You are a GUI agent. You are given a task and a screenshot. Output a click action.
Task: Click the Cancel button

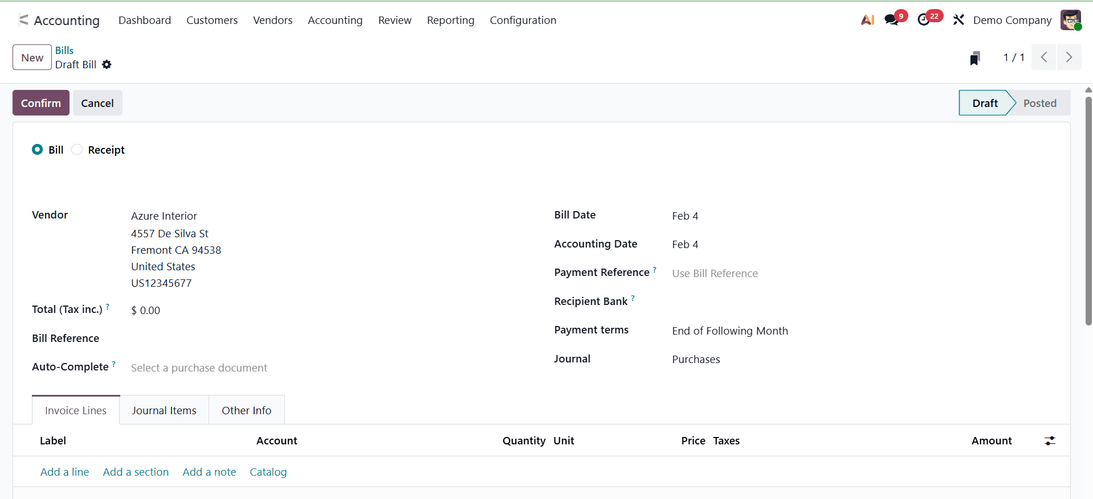click(x=97, y=103)
